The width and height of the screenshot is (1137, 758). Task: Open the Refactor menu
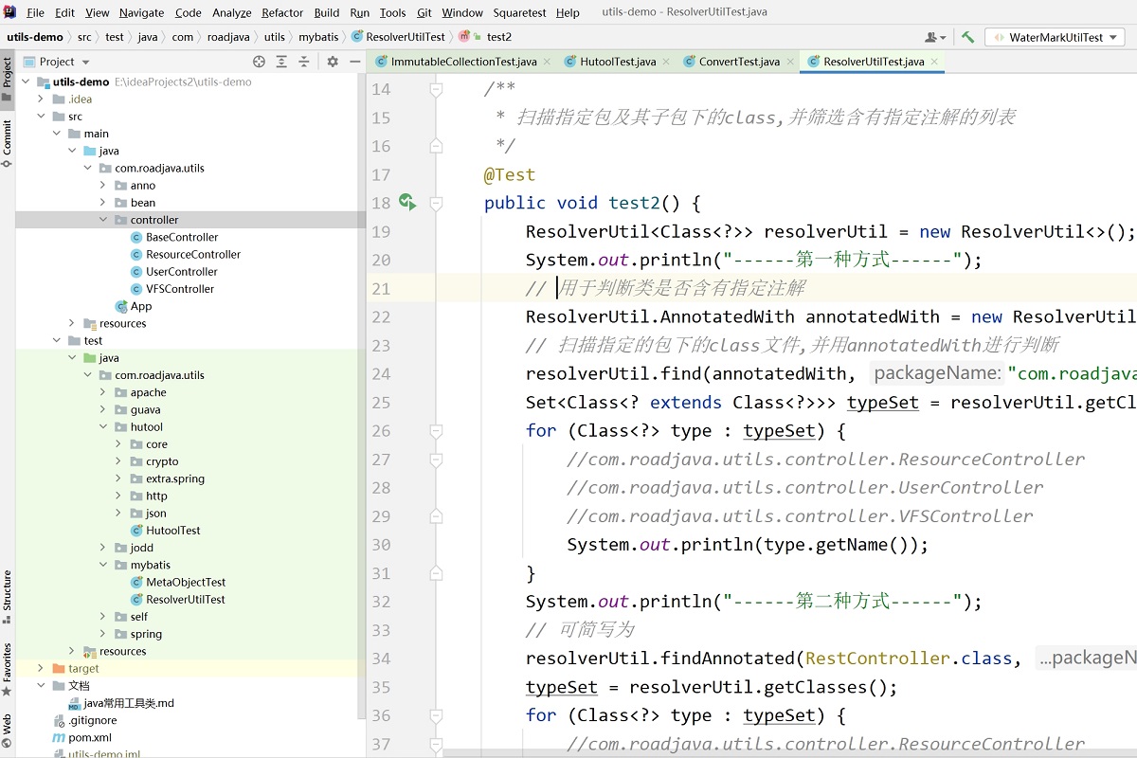pyautogui.click(x=282, y=12)
